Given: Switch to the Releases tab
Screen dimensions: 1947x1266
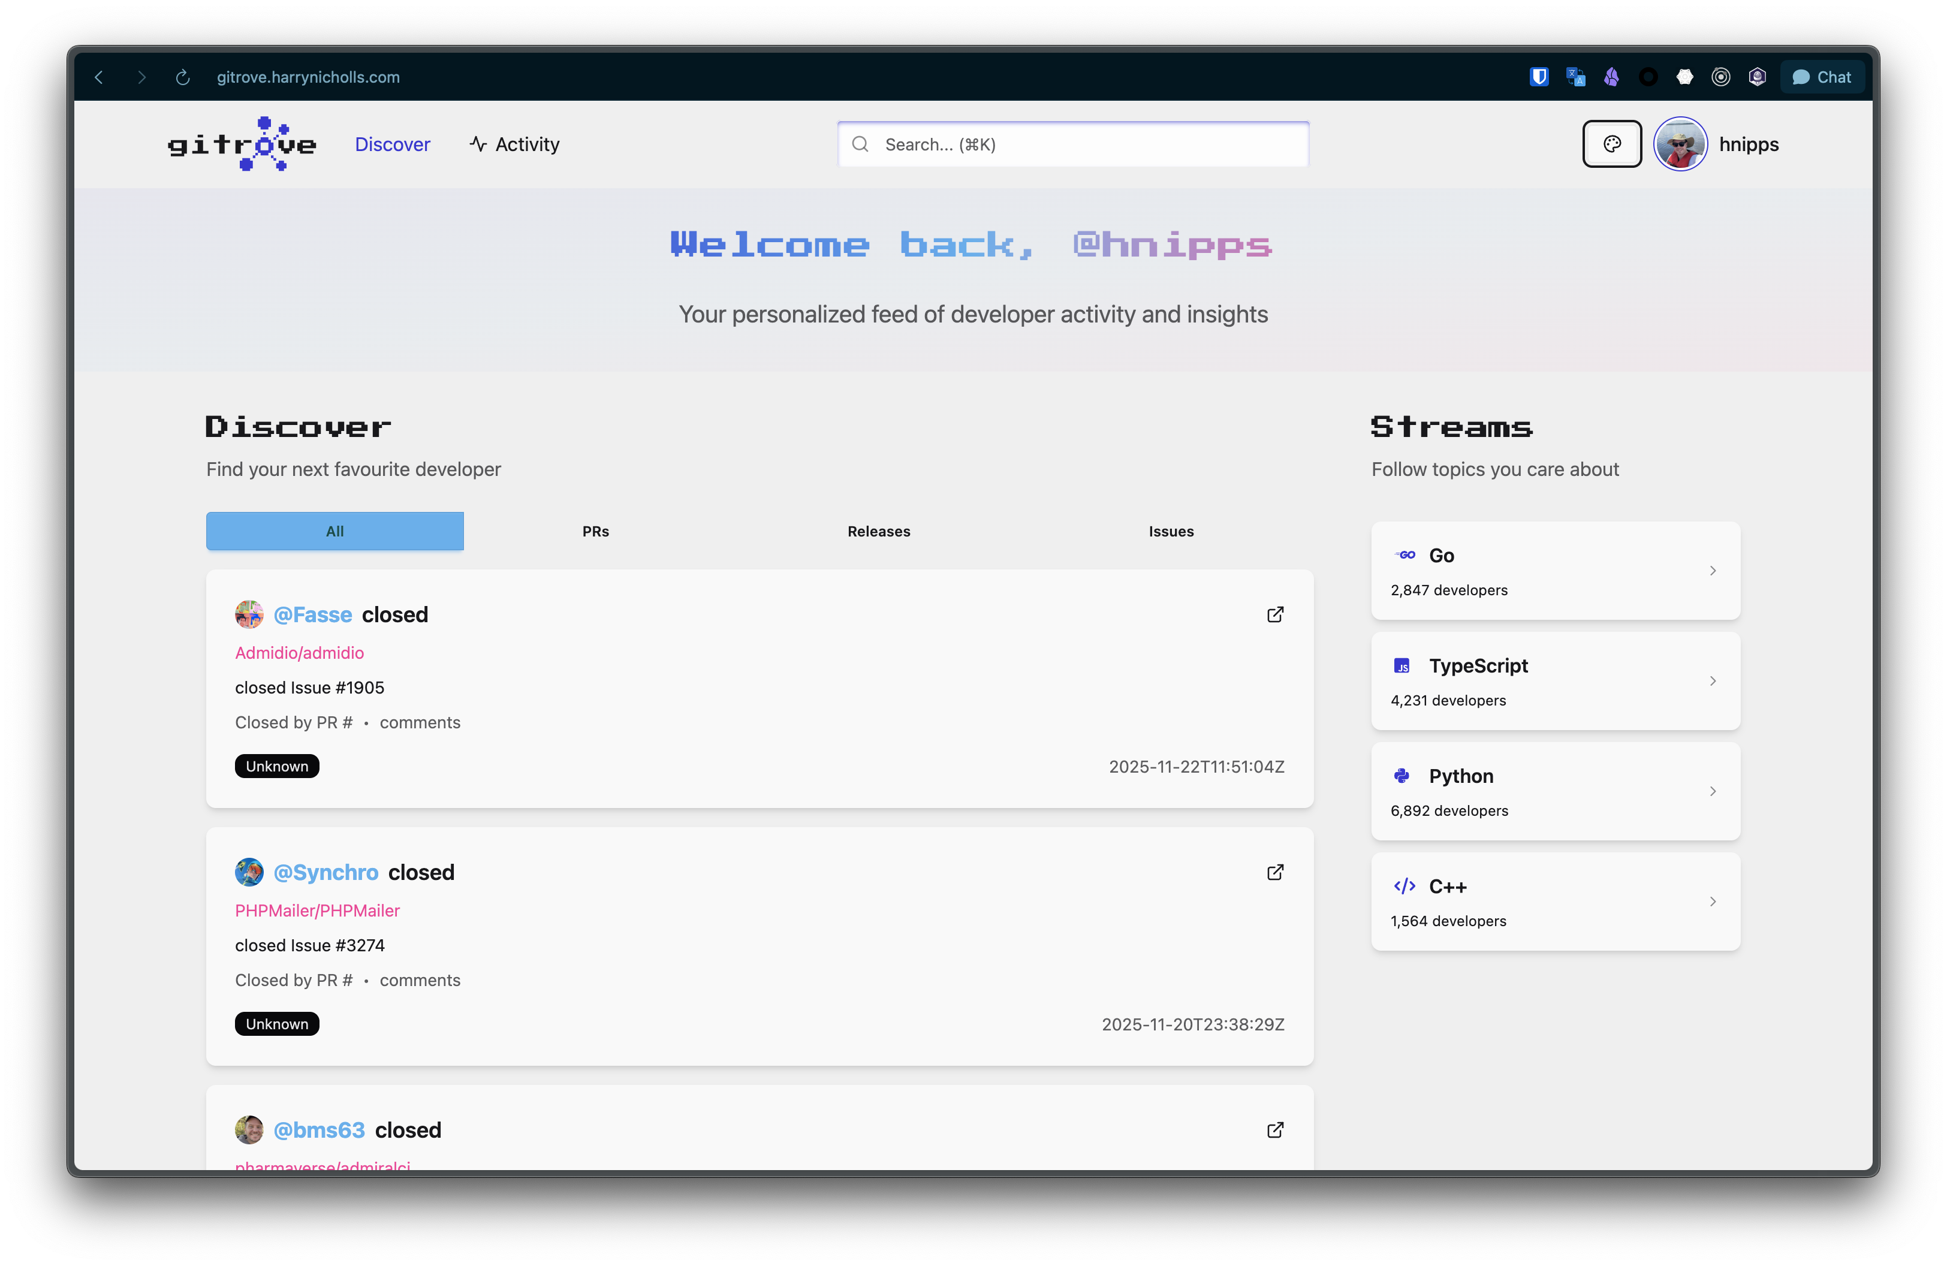Looking at the screenshot, I should (879, 532).
